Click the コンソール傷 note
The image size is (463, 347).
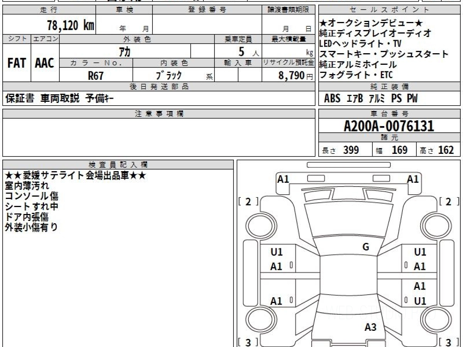point(32,196)
